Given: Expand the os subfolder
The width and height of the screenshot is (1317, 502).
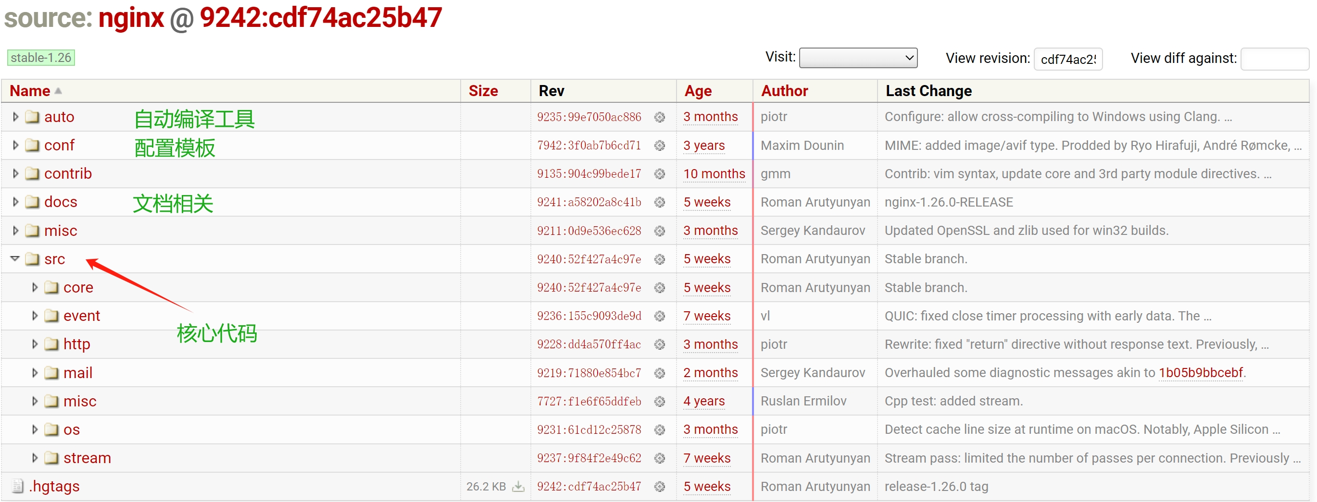Looking at the screenshot, I should click(34, 429).
